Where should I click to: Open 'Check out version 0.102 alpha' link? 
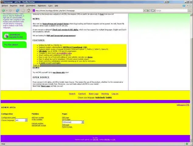(65, 30)
